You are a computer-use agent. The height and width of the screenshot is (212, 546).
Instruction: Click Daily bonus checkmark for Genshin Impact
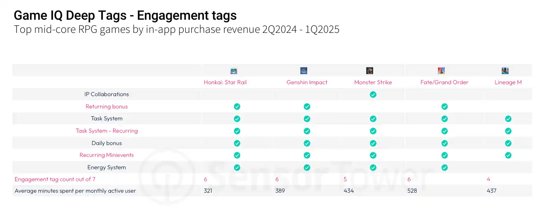pos(307,143)
